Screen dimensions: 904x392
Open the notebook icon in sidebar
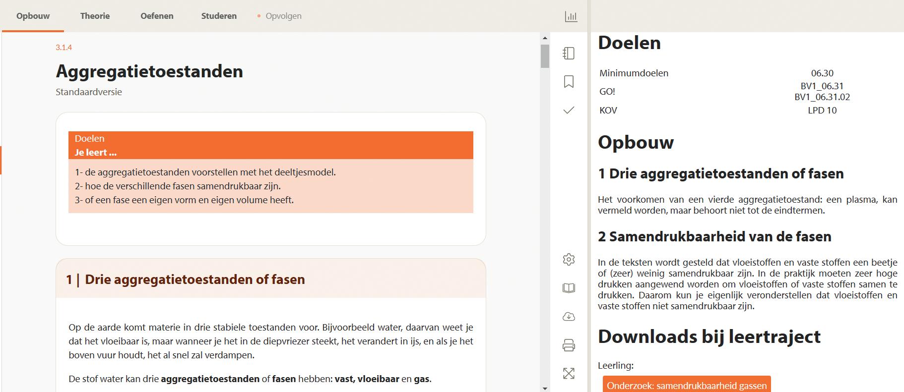coord(569,53)
